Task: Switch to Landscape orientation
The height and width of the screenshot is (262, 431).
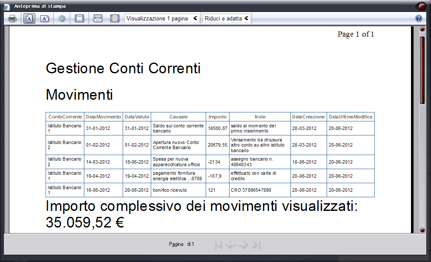Action: point(45,18)
